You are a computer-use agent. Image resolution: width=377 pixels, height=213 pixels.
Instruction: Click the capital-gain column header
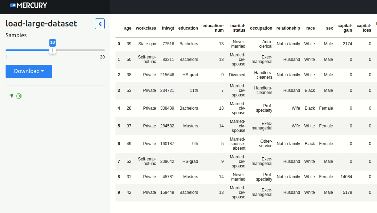(x=345, y=28)
